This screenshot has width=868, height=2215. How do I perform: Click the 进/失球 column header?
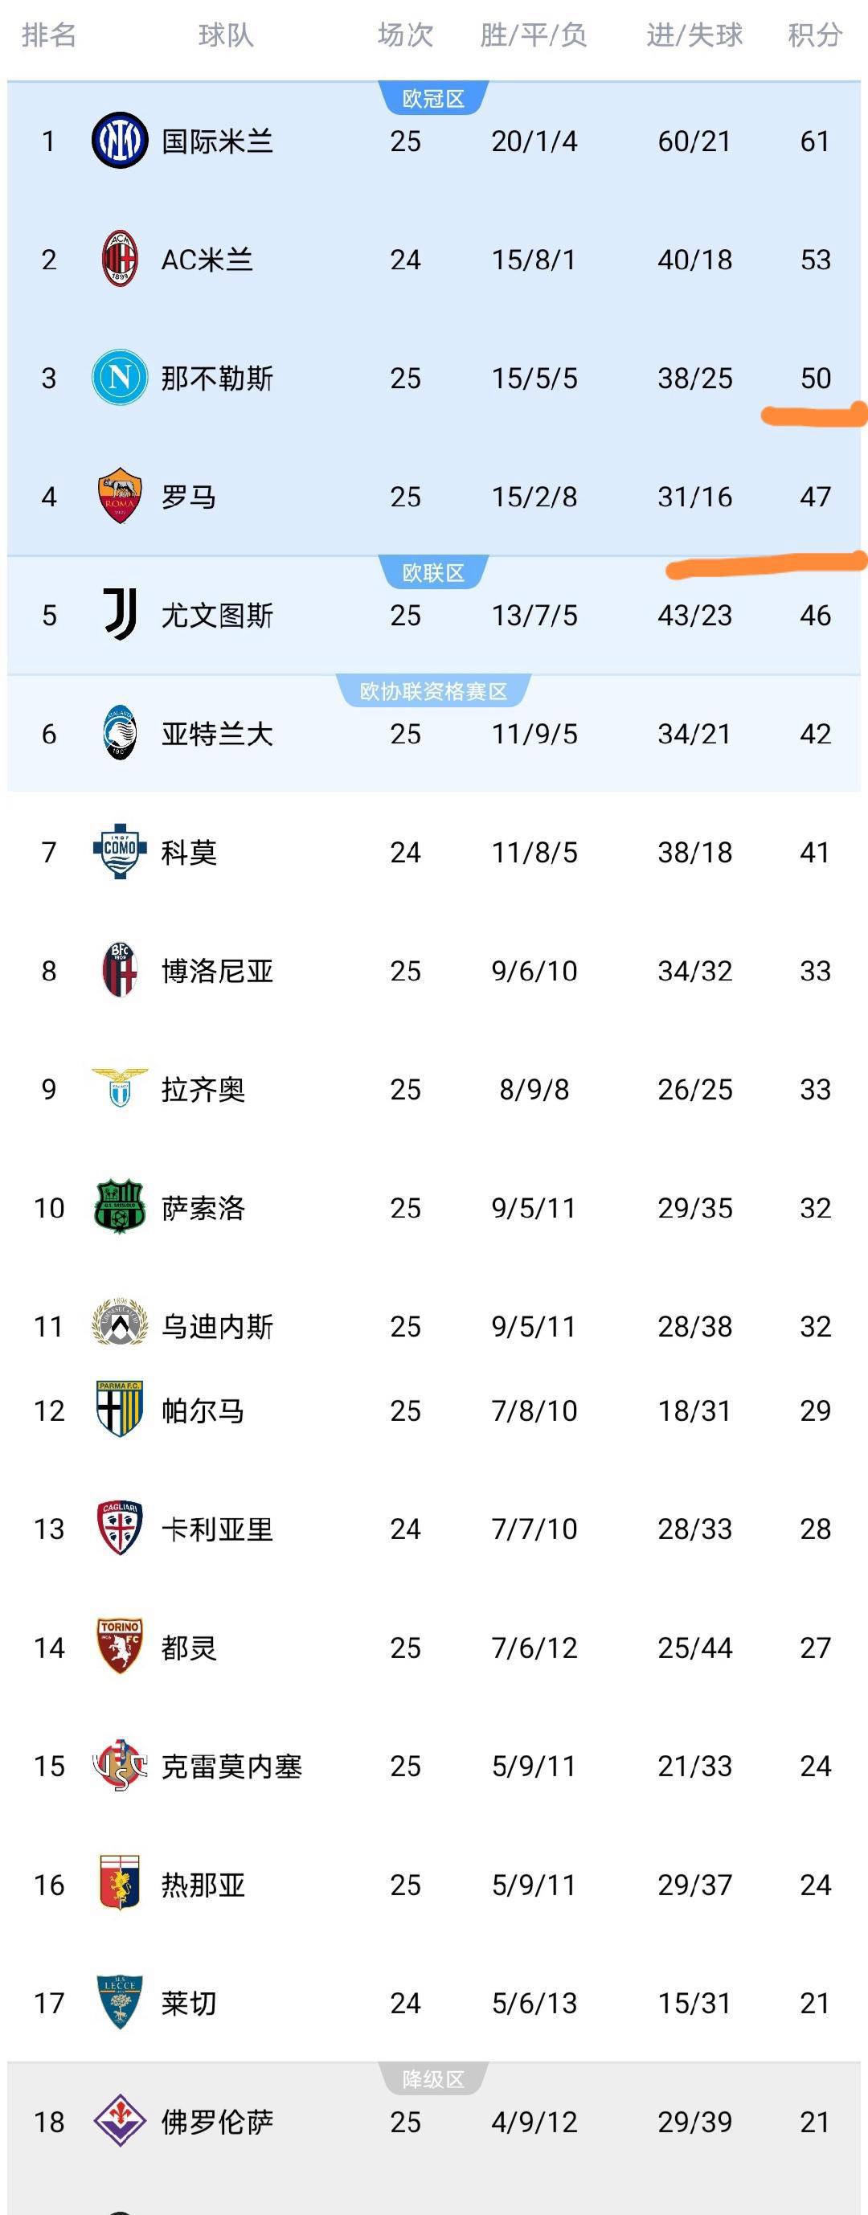[694, 35]
